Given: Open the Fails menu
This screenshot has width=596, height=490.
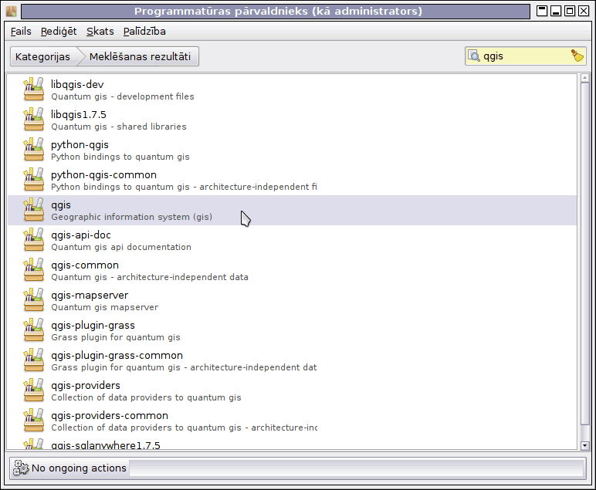Looking at the screenshot, I should click(x=21, y=31).
